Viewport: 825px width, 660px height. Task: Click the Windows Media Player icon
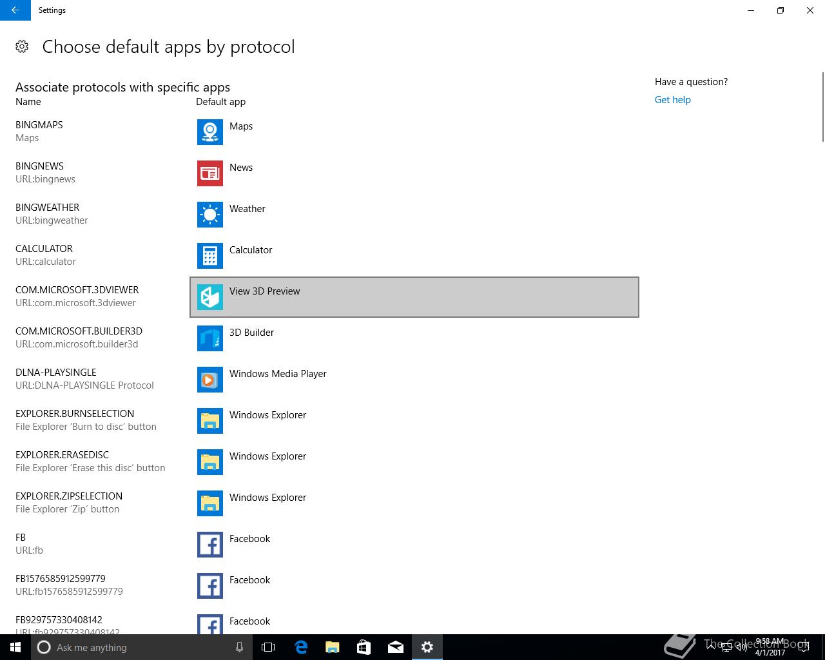tap(210, 380)
